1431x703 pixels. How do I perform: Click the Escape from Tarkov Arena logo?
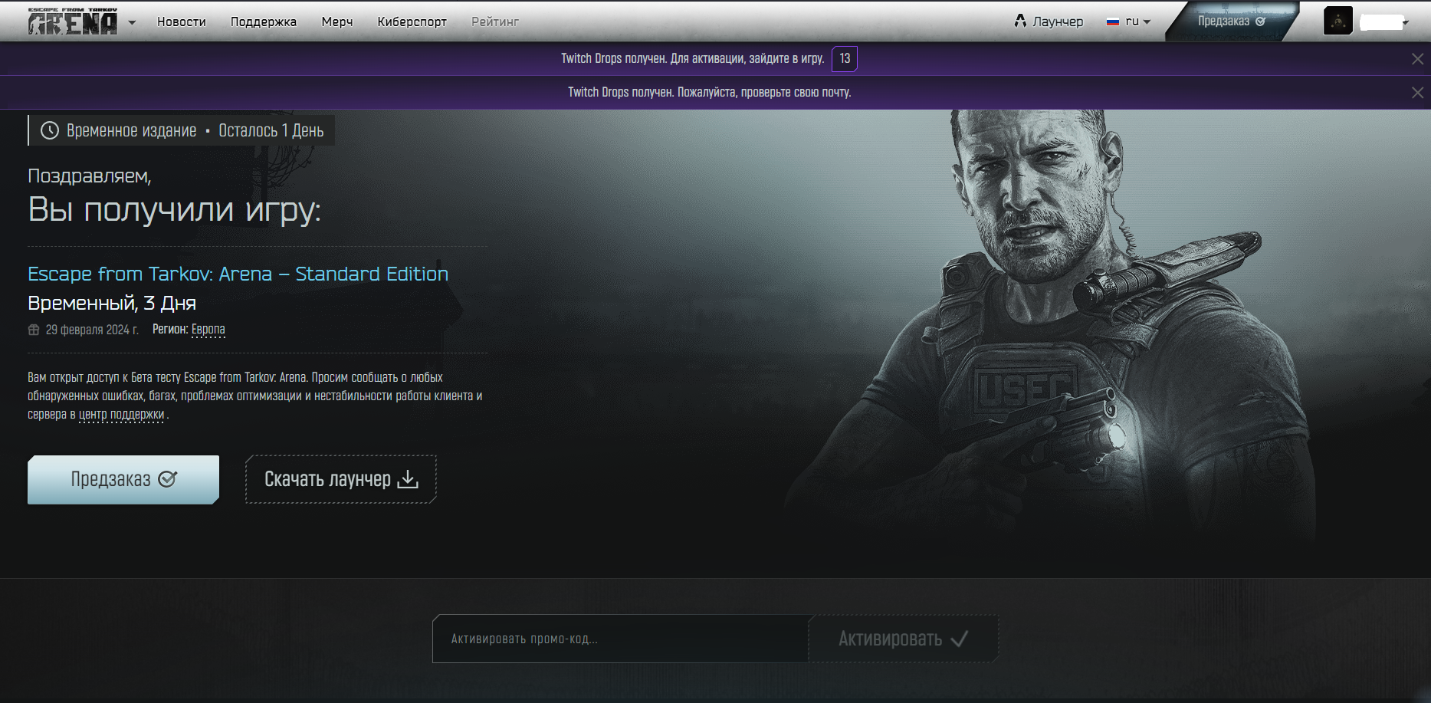(x=73, y=22)
